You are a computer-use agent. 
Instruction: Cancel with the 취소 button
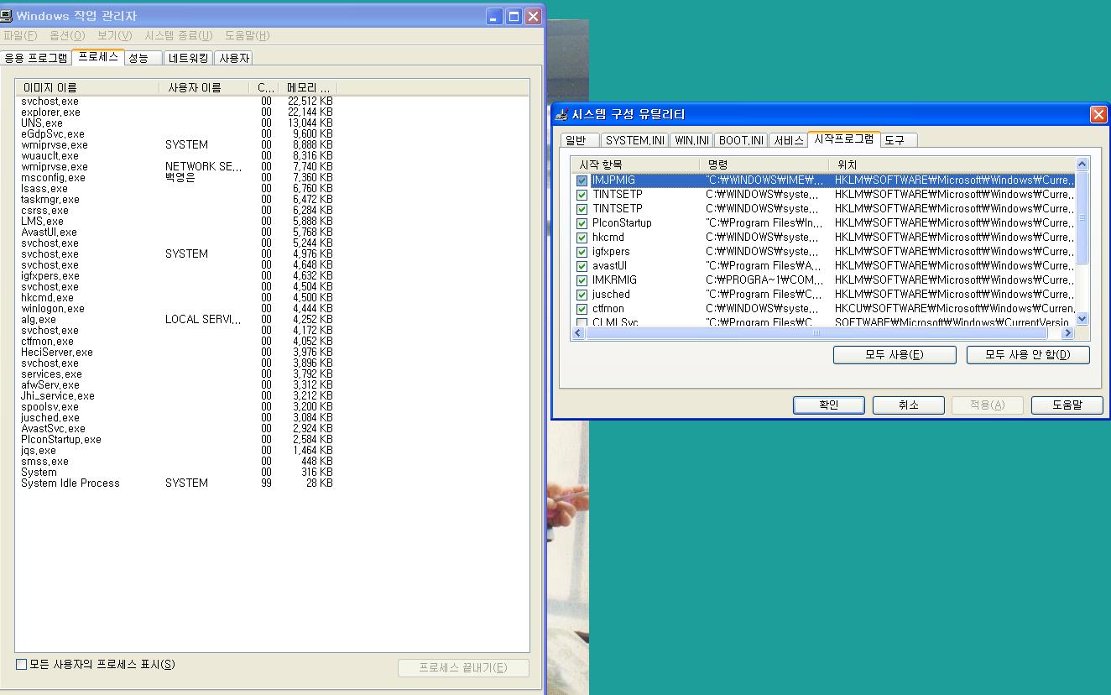(909, 405)
